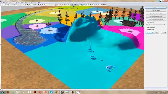Open Steam from the taskbar
The height and width of the screenshot is (94, 168).
tap(62, 92)
